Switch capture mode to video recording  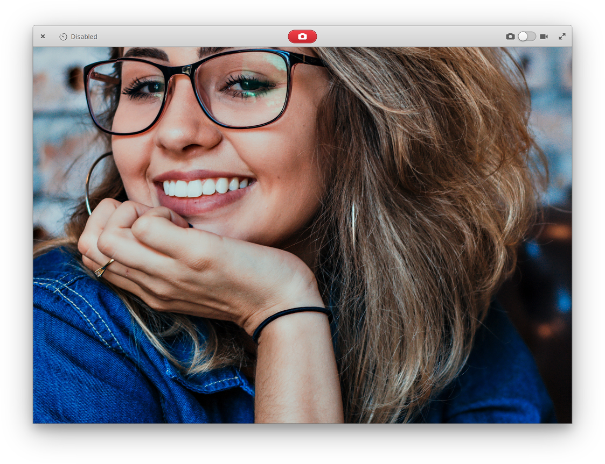(526, 36)
